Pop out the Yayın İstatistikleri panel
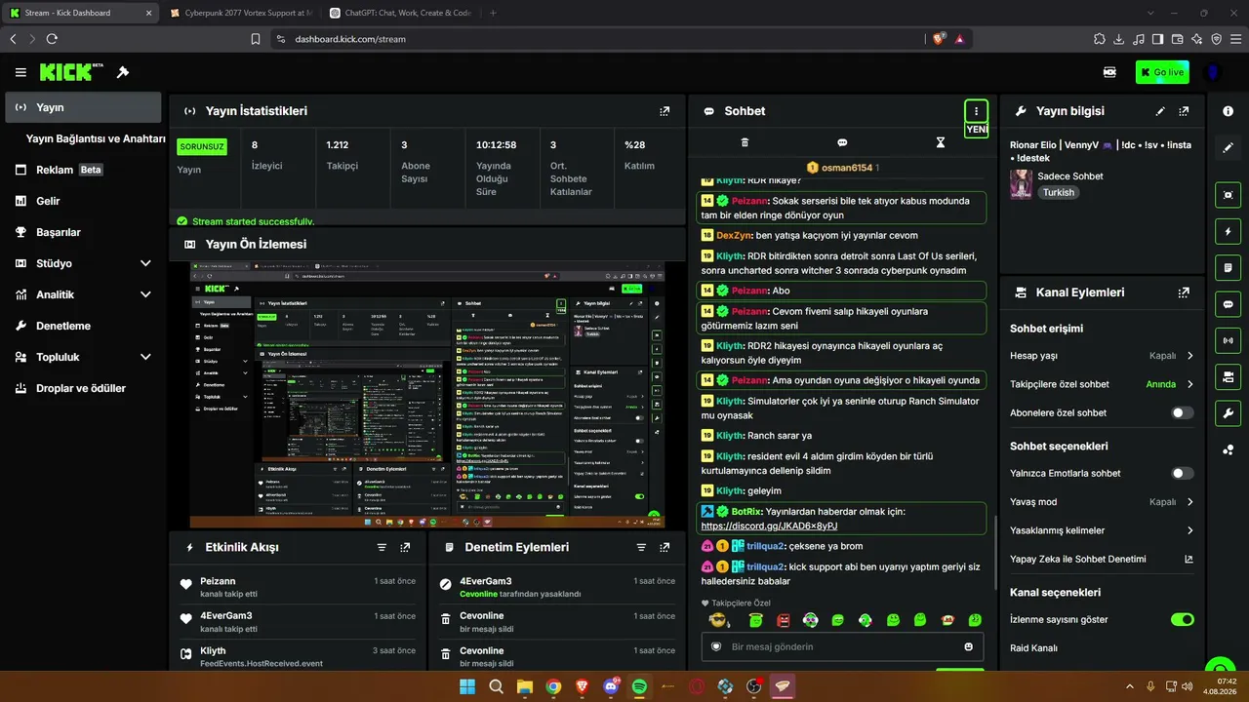The width and height of the screenshot is (1249, 702). coord(665,111)
